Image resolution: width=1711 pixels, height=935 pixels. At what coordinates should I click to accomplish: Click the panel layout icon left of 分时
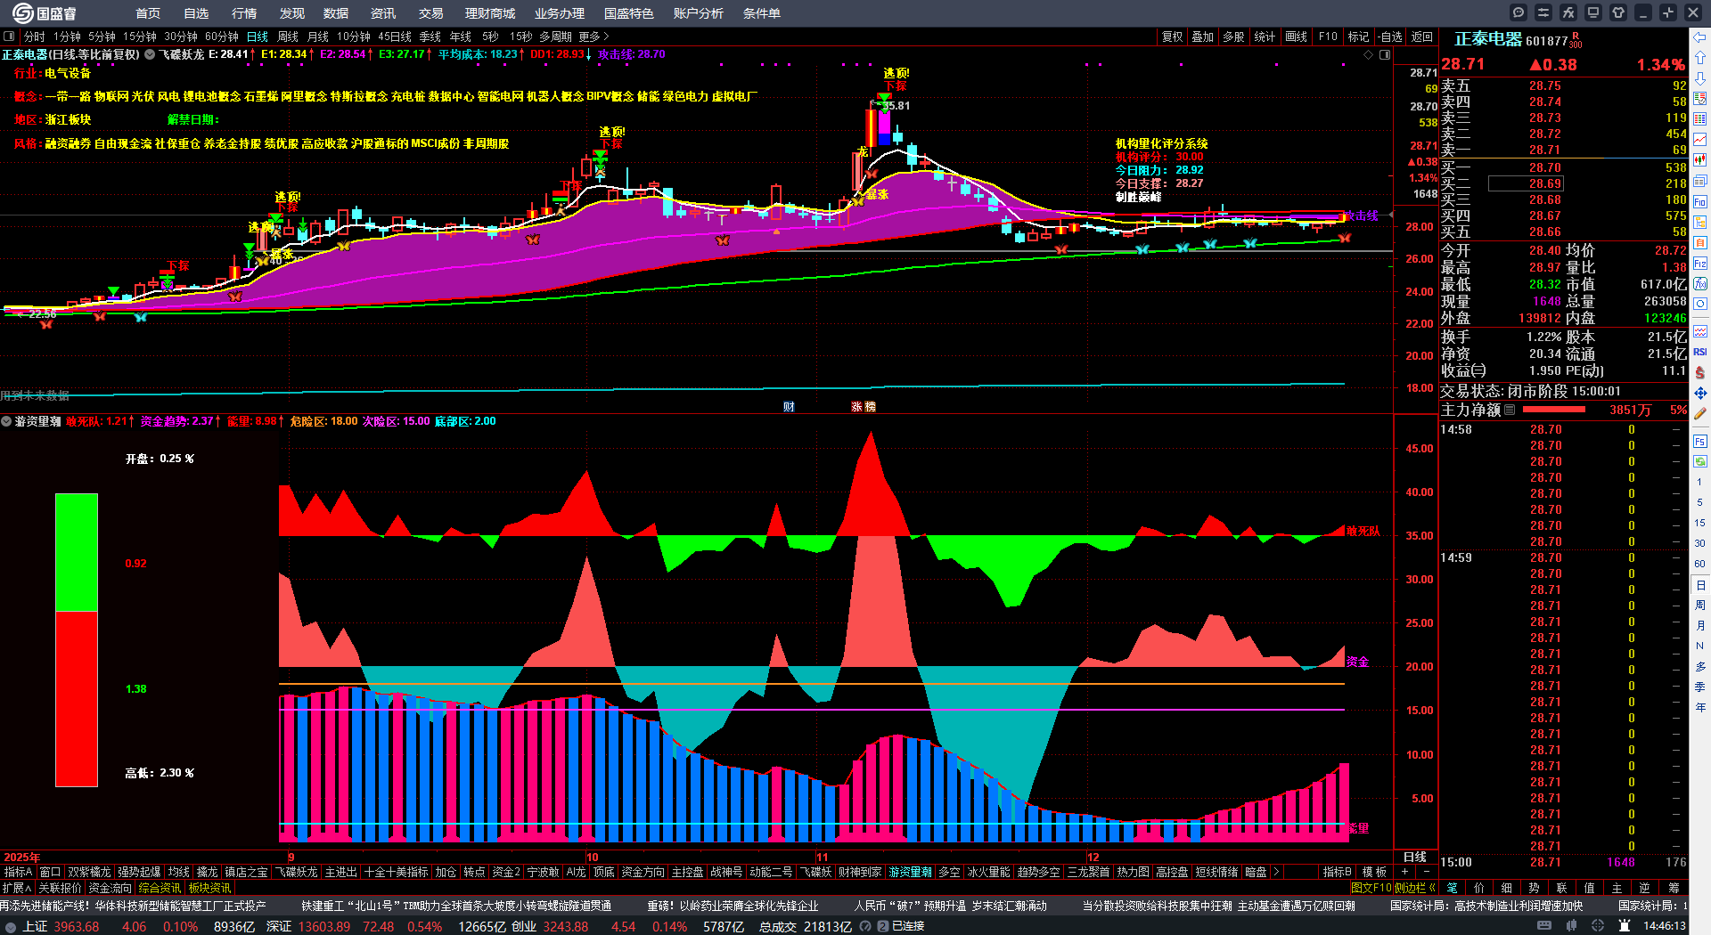pos(9,37)
